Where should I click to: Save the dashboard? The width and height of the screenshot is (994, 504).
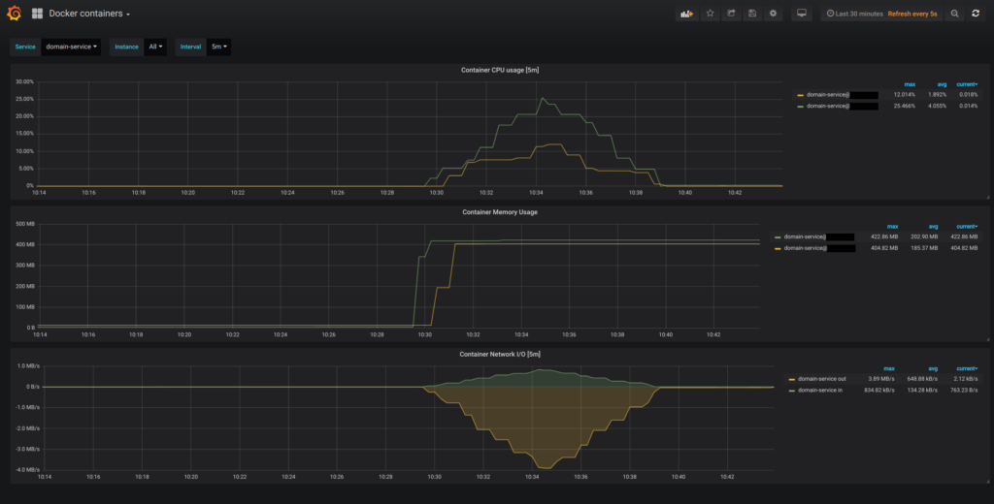pyautogui.click(x=752, y=14)
